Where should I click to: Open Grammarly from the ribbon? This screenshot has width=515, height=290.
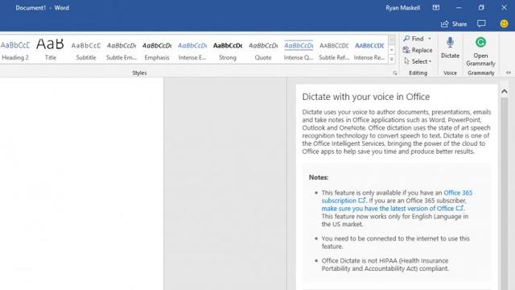(480, 51)
